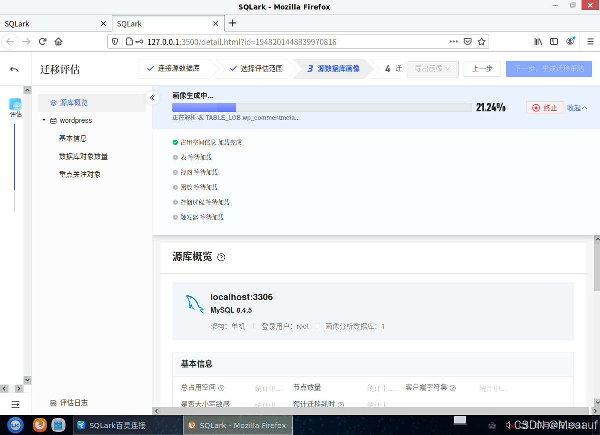Click the sidebar menu icon at bottom left

click(x=15, y=404)
